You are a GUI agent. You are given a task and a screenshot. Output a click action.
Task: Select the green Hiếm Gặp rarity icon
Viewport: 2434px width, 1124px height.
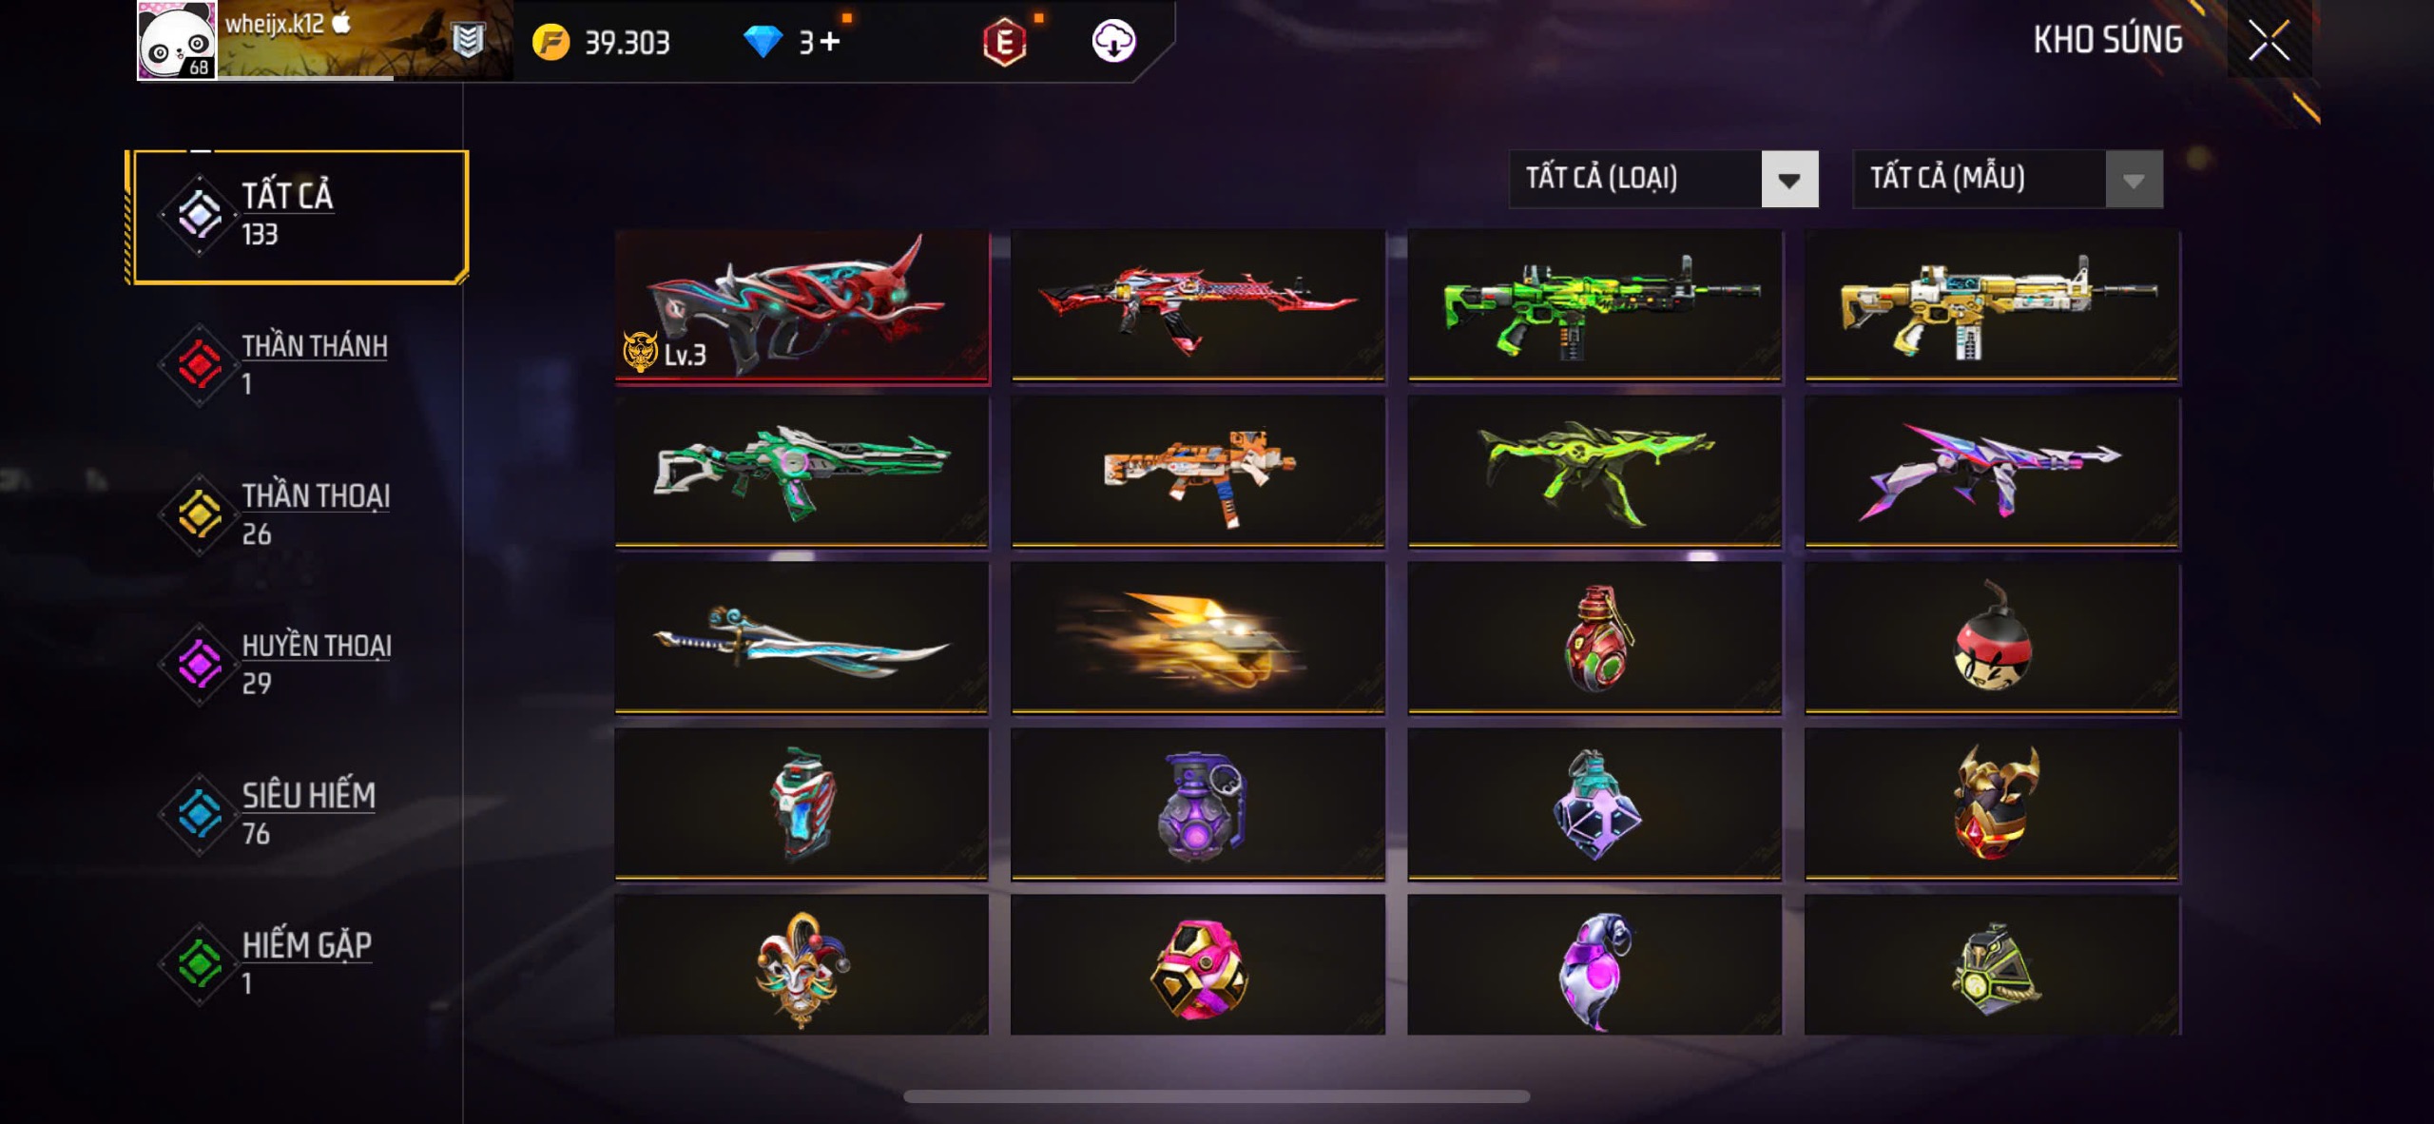(200, 964)
